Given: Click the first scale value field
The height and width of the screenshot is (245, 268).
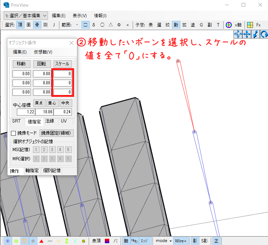Looking at the screenshot, I should coord(63,74).
